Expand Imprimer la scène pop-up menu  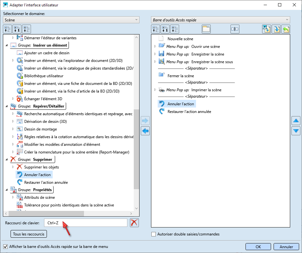[155, 90]
